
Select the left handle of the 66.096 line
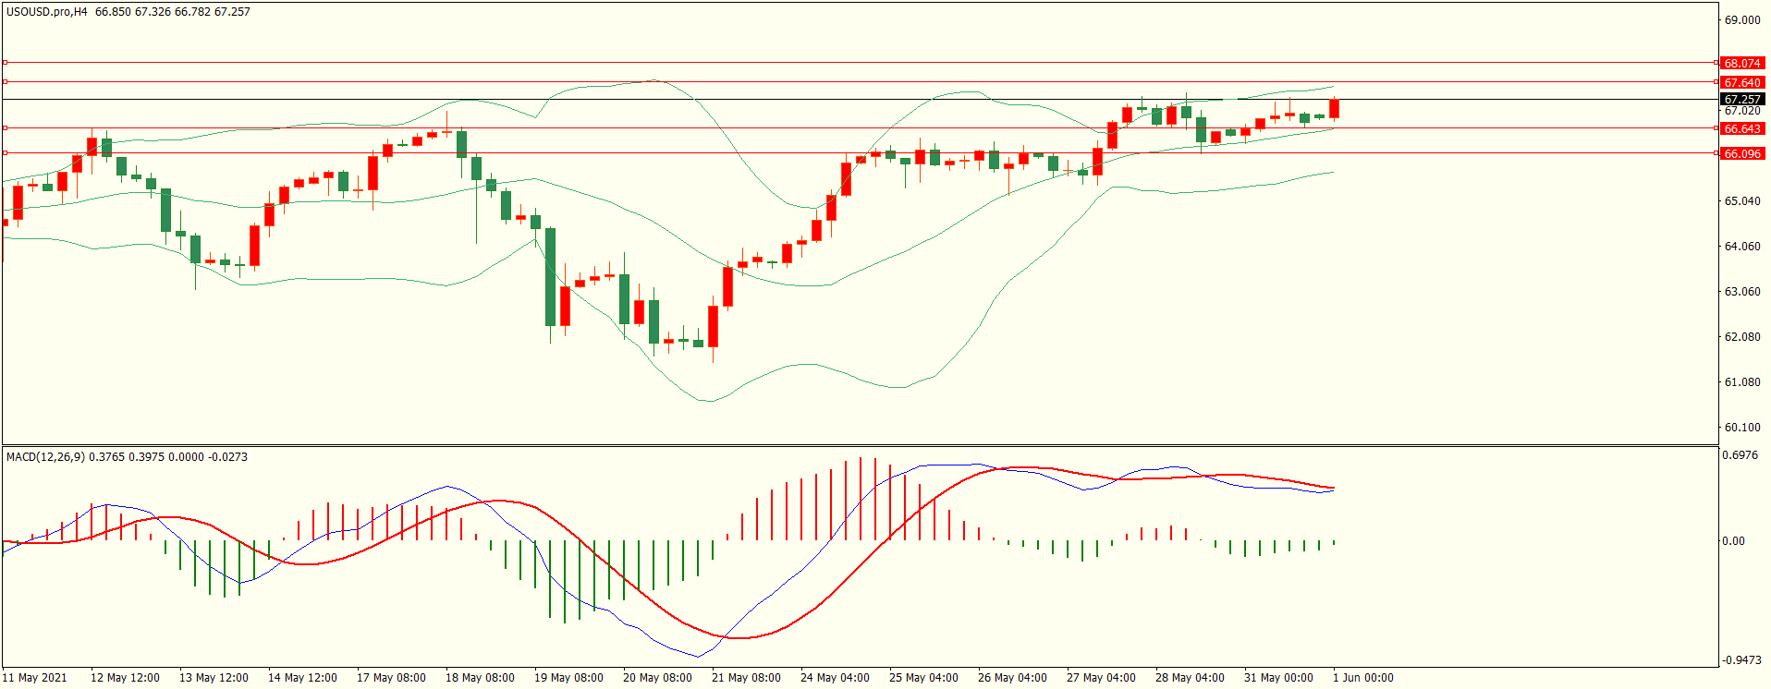6,153
